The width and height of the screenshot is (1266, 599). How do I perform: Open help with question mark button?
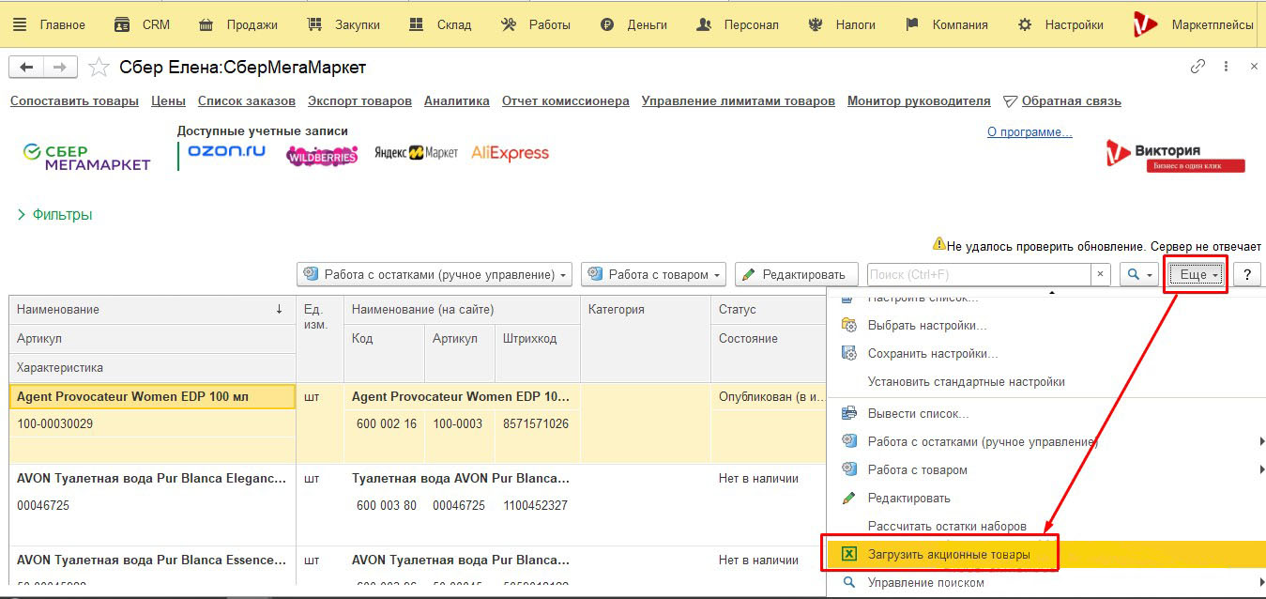[x=1246, y=274]
